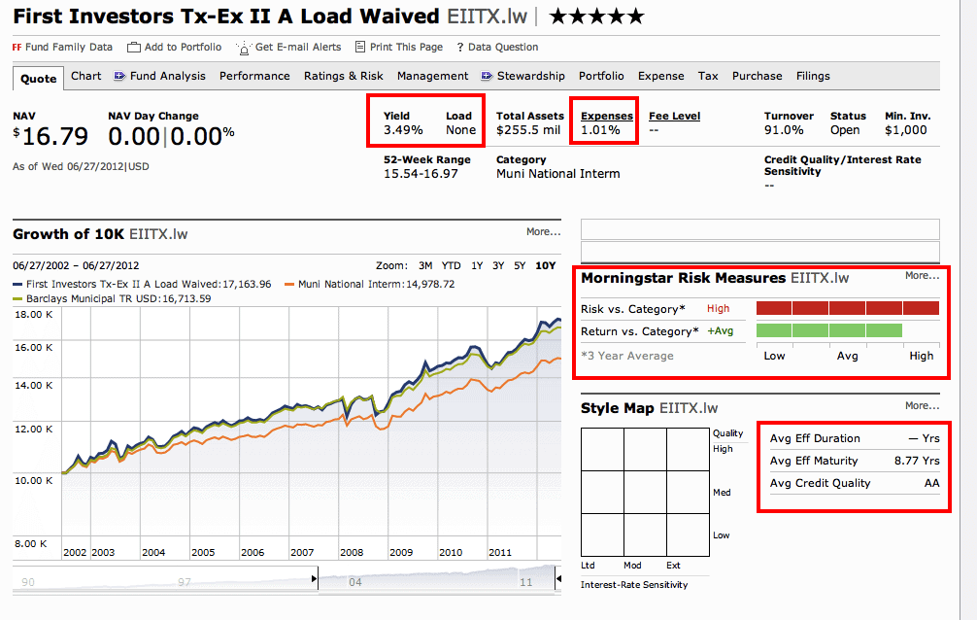This screenshot has height=620, width=977.
Task: Click the Category value Muni National Interm
Action: (558, 174)
